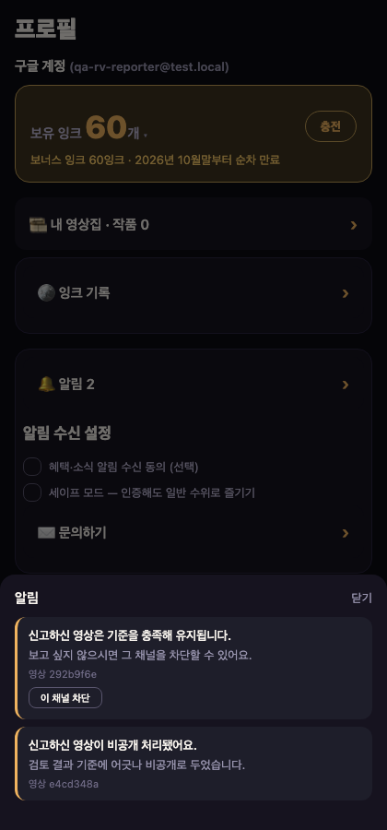Select notification for 영상 e4cd348a 비공개 처리
The width and height of the screenshot is (387, 830).
[x=193, y=764]
